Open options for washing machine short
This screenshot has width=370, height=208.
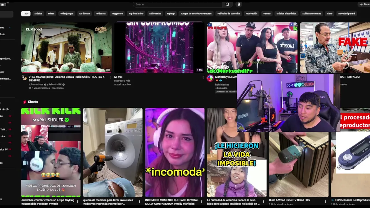[x=139, y=201]
